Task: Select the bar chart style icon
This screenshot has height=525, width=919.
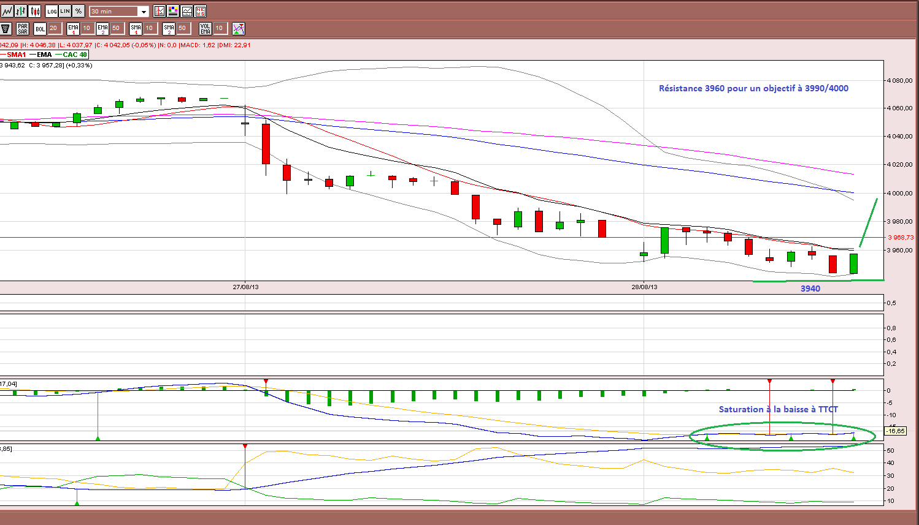Action: [21, 11]
